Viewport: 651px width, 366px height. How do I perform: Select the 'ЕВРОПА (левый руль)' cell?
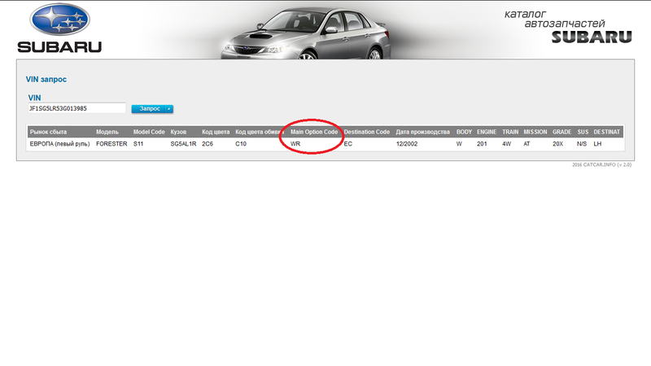59,144
